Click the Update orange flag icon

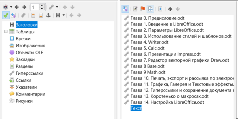(x=143, y=9)
